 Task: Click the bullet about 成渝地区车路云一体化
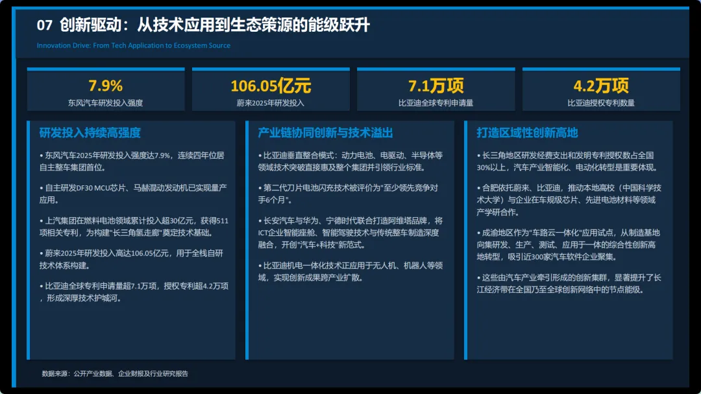[x=568, y=245]
